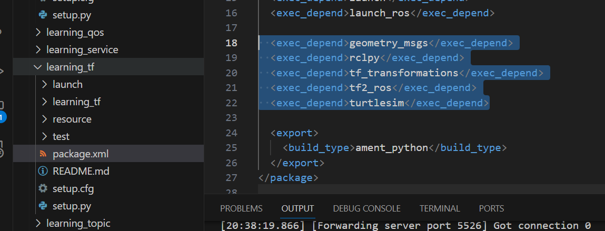Click the orange XML icon beside package.xml
This screenshot has width=605, height=231.
[x=43, y=154]
